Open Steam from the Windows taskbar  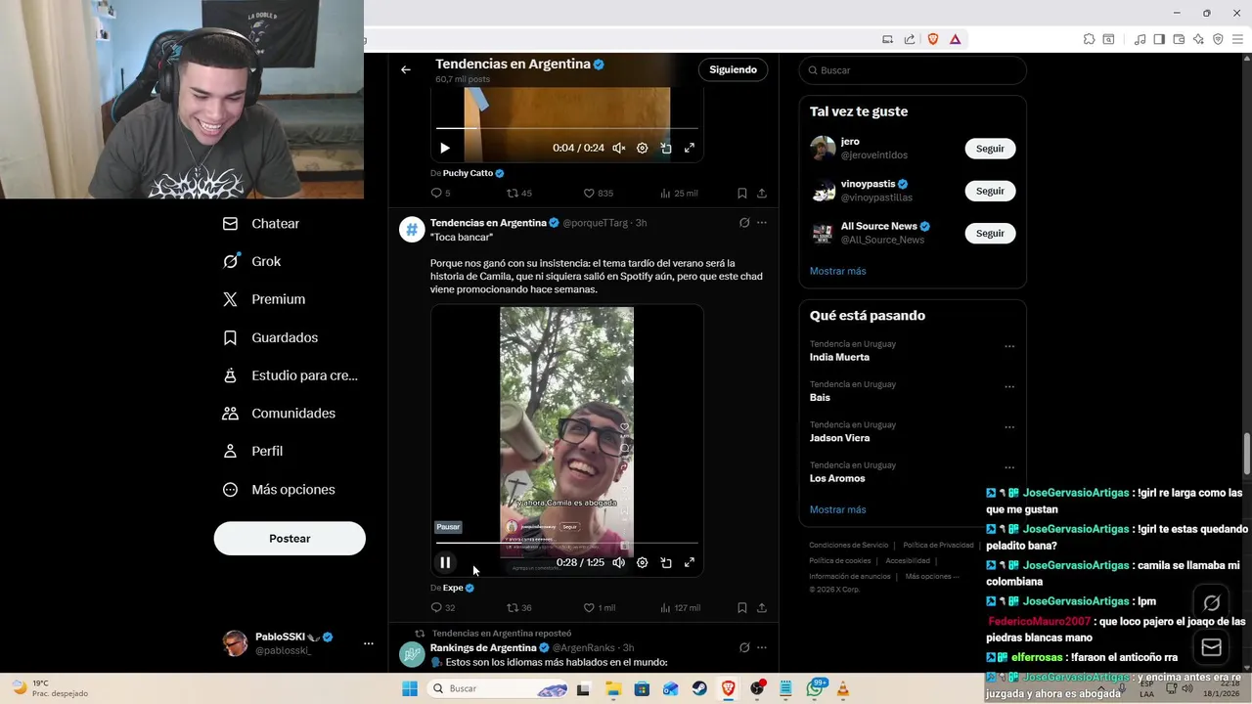tap(699, 688)
